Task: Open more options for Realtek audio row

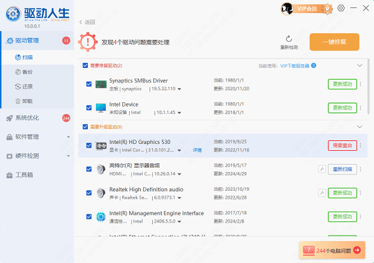Action: [360, 193]
